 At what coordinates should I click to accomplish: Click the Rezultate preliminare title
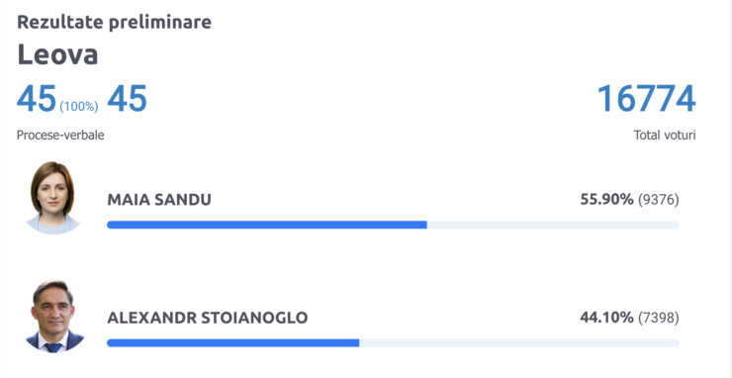click(x=115, y=23)
